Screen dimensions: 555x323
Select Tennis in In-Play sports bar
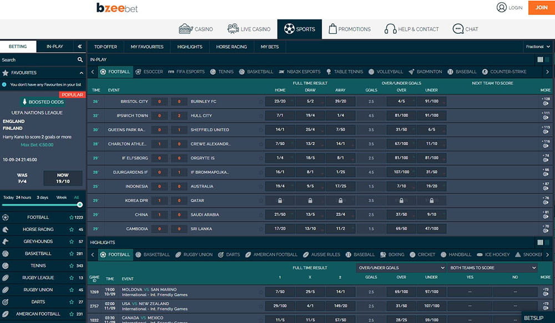pos(221,71)
